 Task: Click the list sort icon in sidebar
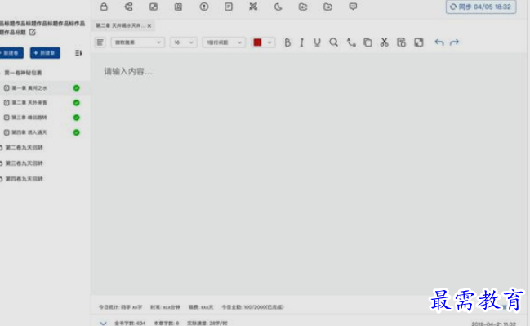[78, 53]
